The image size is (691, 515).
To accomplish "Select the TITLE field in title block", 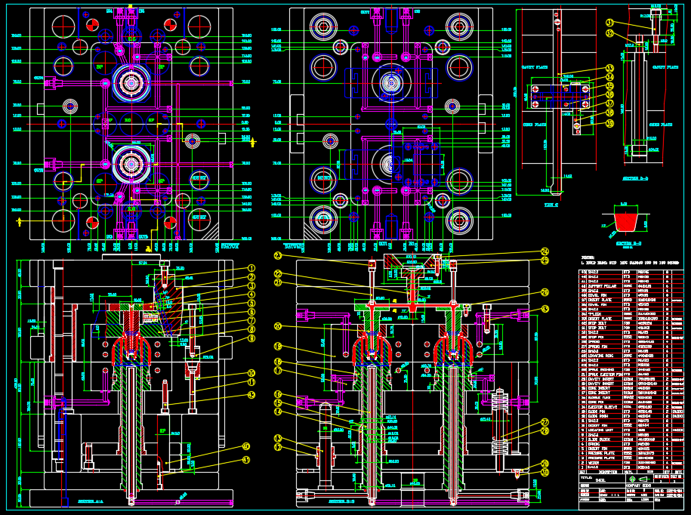I will click(x=603, y=479).
